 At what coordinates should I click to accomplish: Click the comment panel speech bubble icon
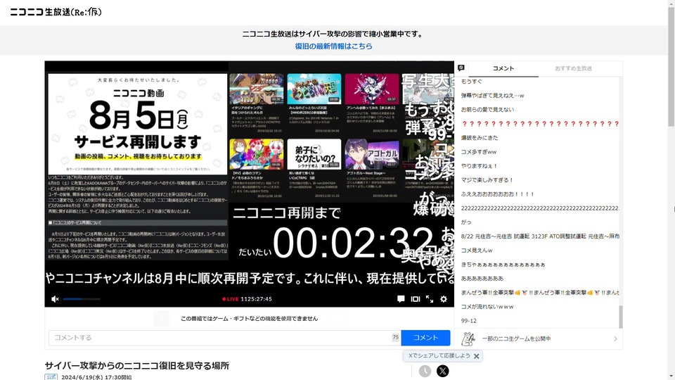461,68
